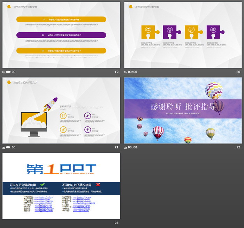Click the transition star icon under slide 19

(4, 72)
